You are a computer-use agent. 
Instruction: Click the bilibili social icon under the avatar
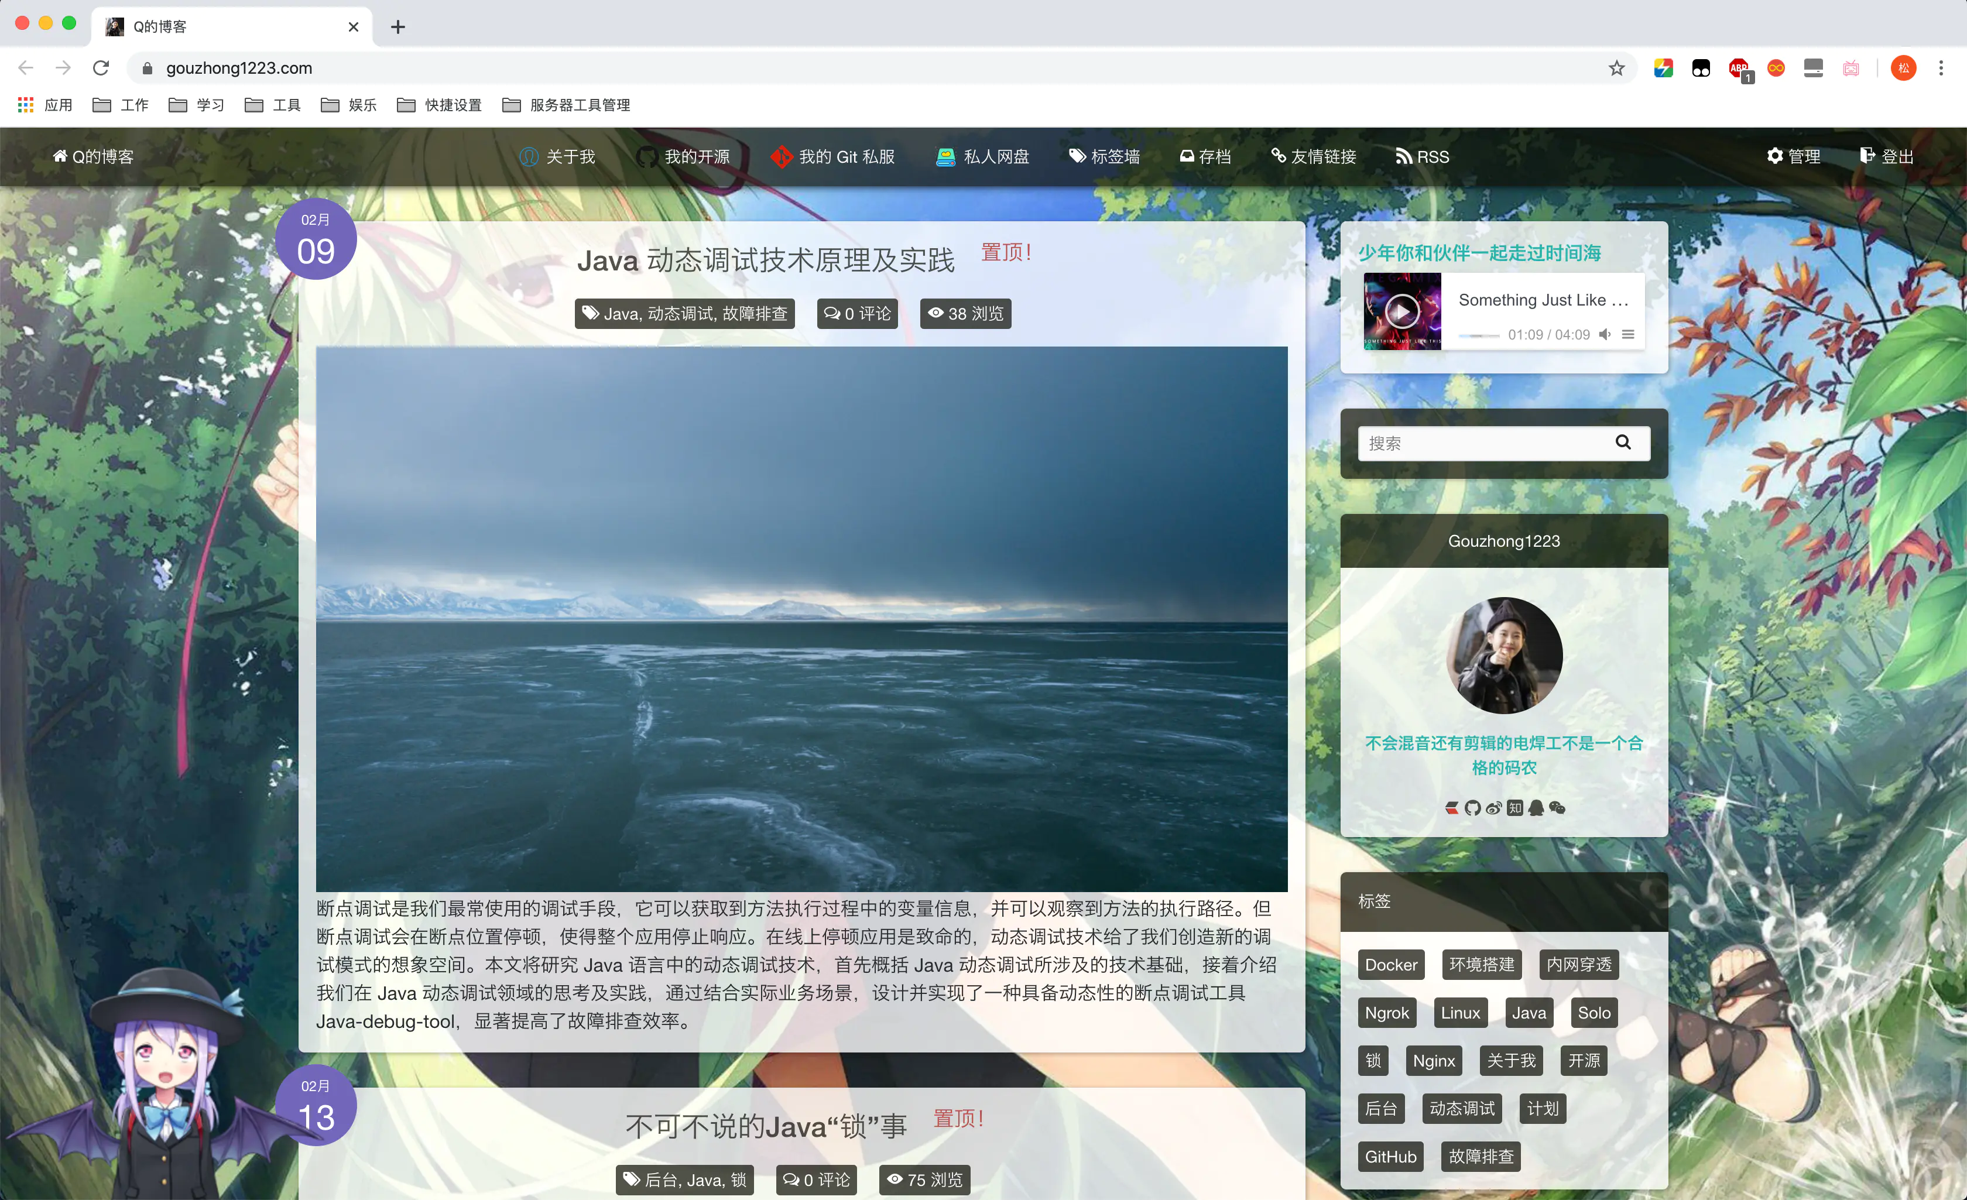[x=1453, y=807]
